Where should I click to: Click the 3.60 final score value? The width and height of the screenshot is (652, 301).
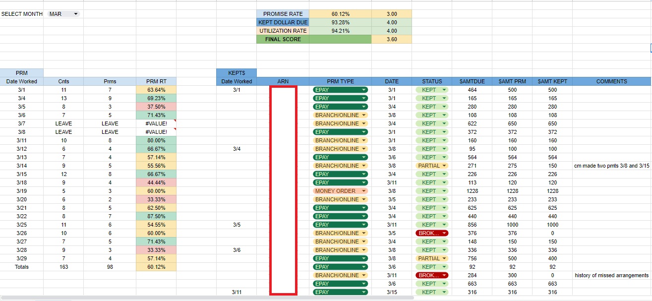point(391,39)
